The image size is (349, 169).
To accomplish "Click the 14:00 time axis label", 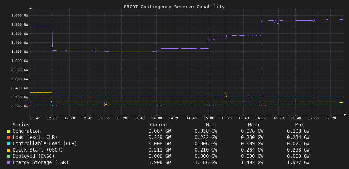I will (x=157, y=118).
